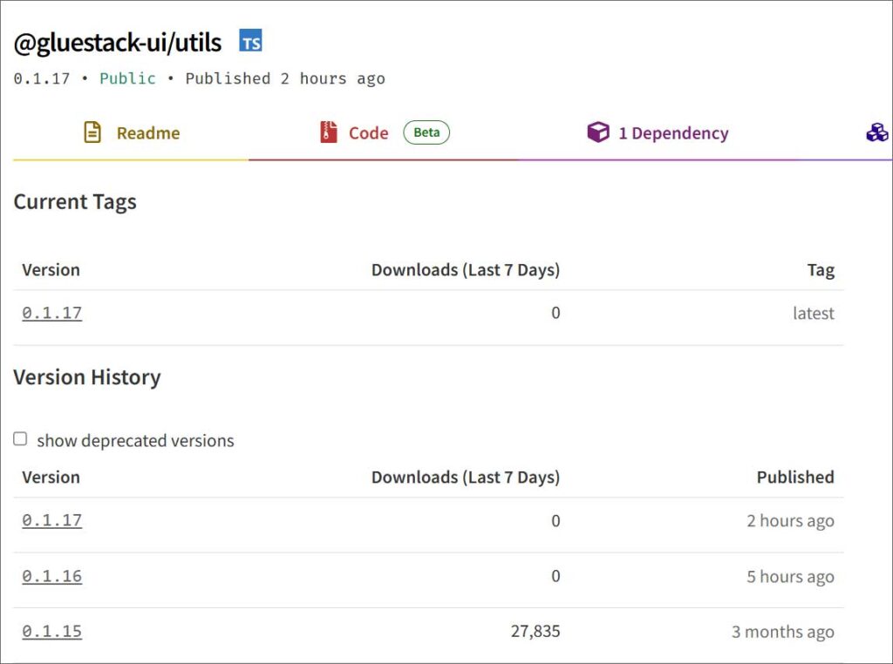The image size is (893, 664).
Task: Open version 0.1.15 link
Action: tap(52, 632)
